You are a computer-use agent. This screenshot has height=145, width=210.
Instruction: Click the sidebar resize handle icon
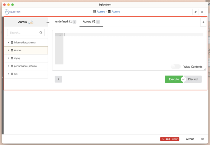click(48, 22)
